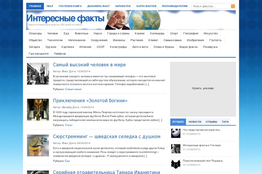Open the Животные category
This screenshot has width=262, height=174.
tap(81, 33)
